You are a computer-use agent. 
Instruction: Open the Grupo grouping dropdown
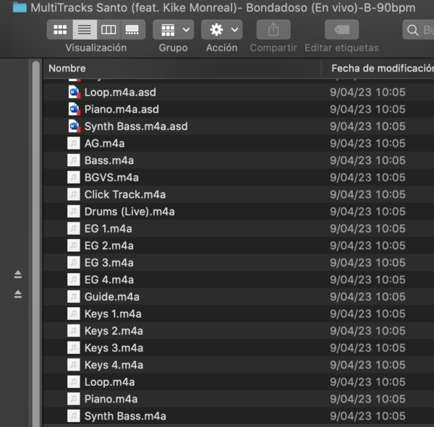[x=174, y=30]
